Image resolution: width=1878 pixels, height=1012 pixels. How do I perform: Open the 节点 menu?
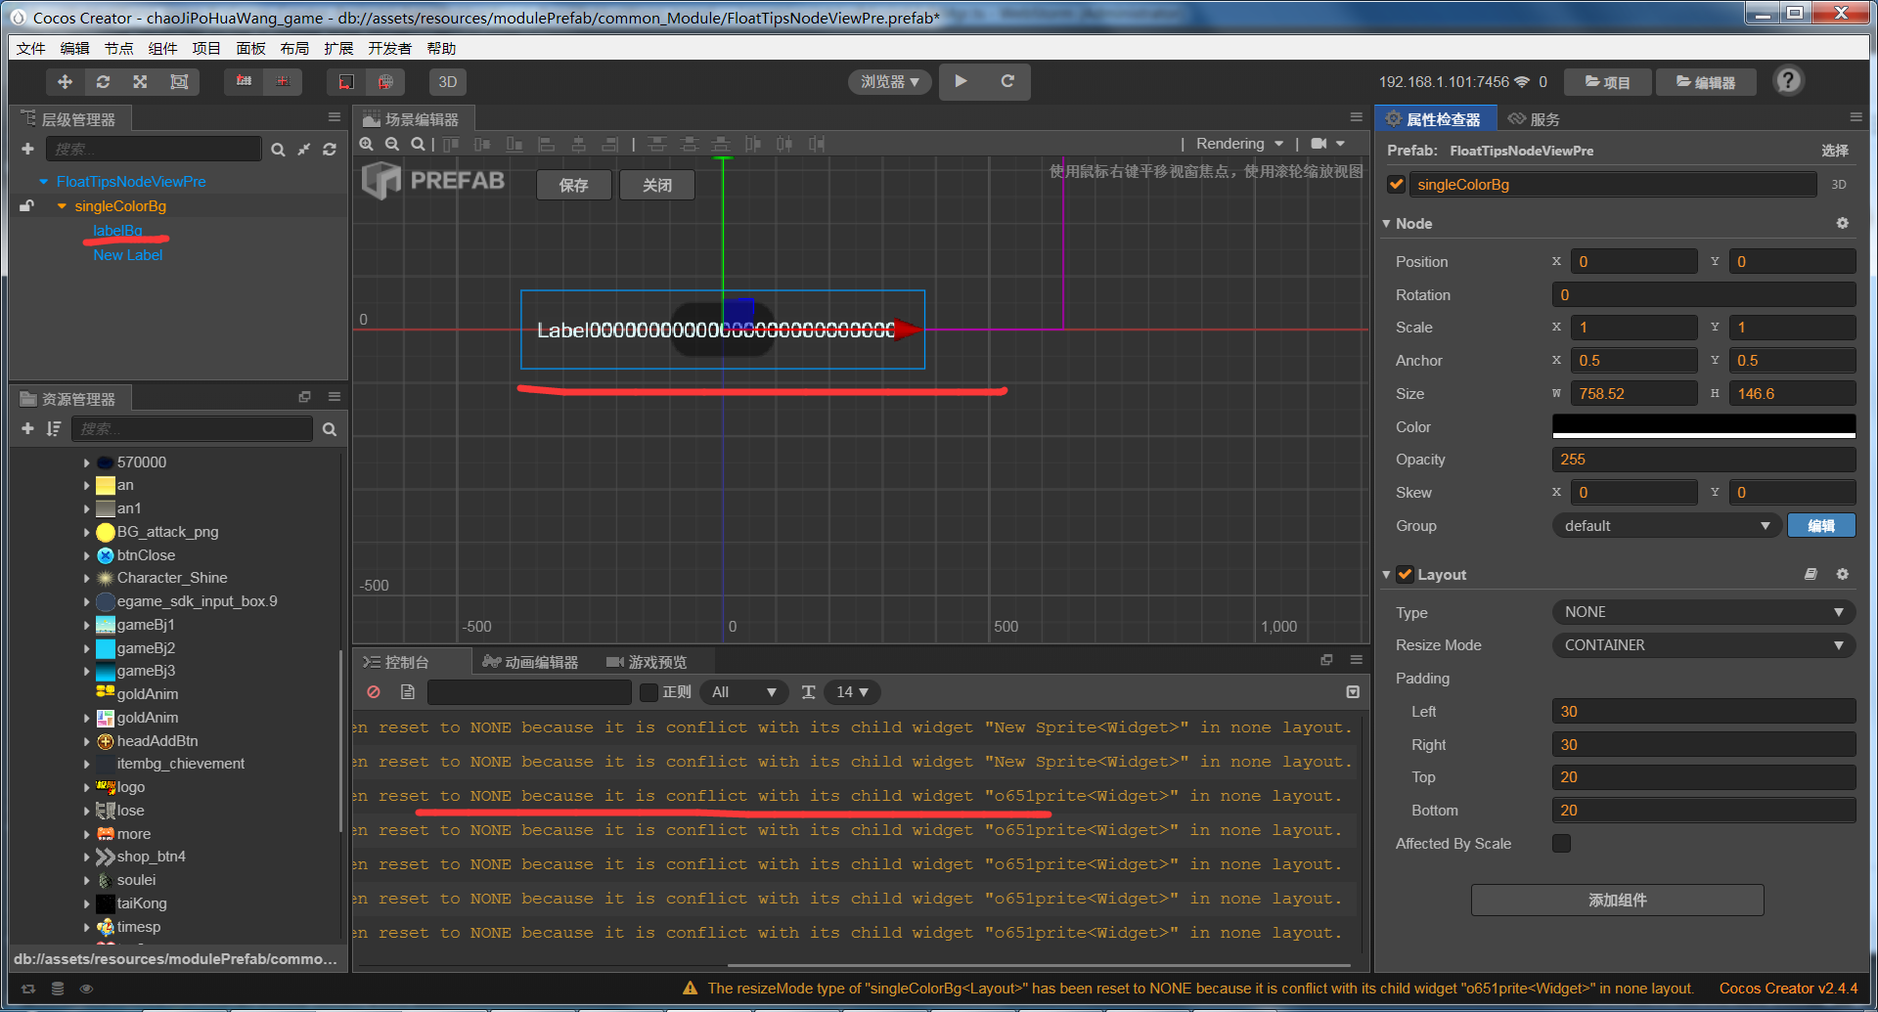point(119,48)
